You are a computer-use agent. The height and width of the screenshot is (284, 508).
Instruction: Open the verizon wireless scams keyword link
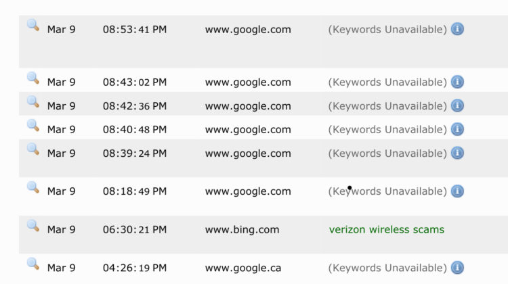387,230
